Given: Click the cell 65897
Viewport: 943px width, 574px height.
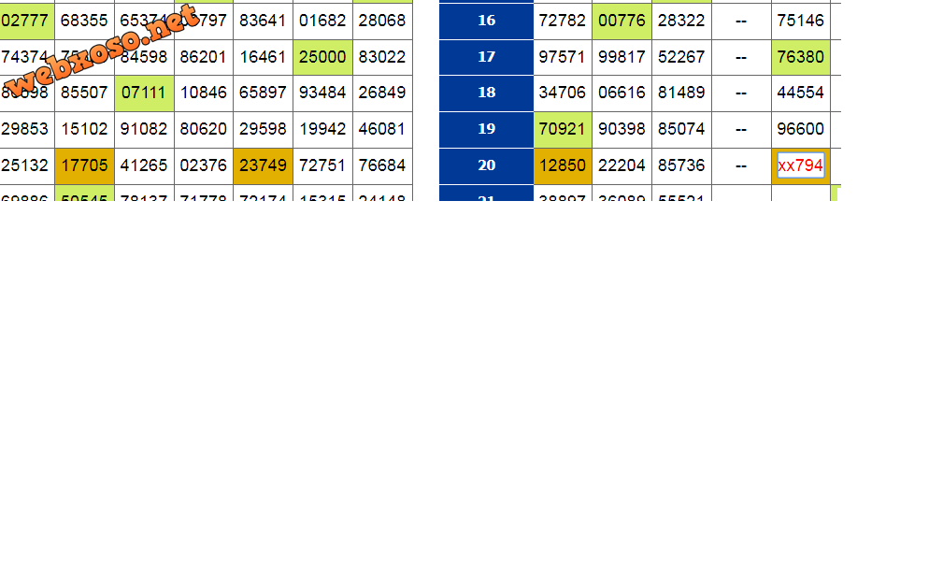Looking at the screenshot, I should tap(263, 93).
